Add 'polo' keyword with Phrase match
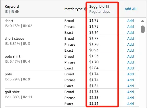147x108 pixels. (130, 80)
